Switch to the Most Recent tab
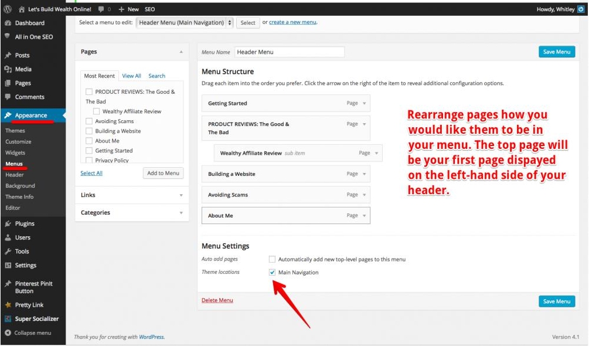Viewport: 589px width, 346px height. pyautogui.click(x=100, y=76)
